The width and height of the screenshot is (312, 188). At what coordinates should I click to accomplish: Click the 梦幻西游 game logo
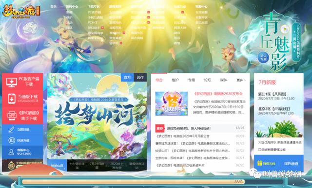[21, 12]
